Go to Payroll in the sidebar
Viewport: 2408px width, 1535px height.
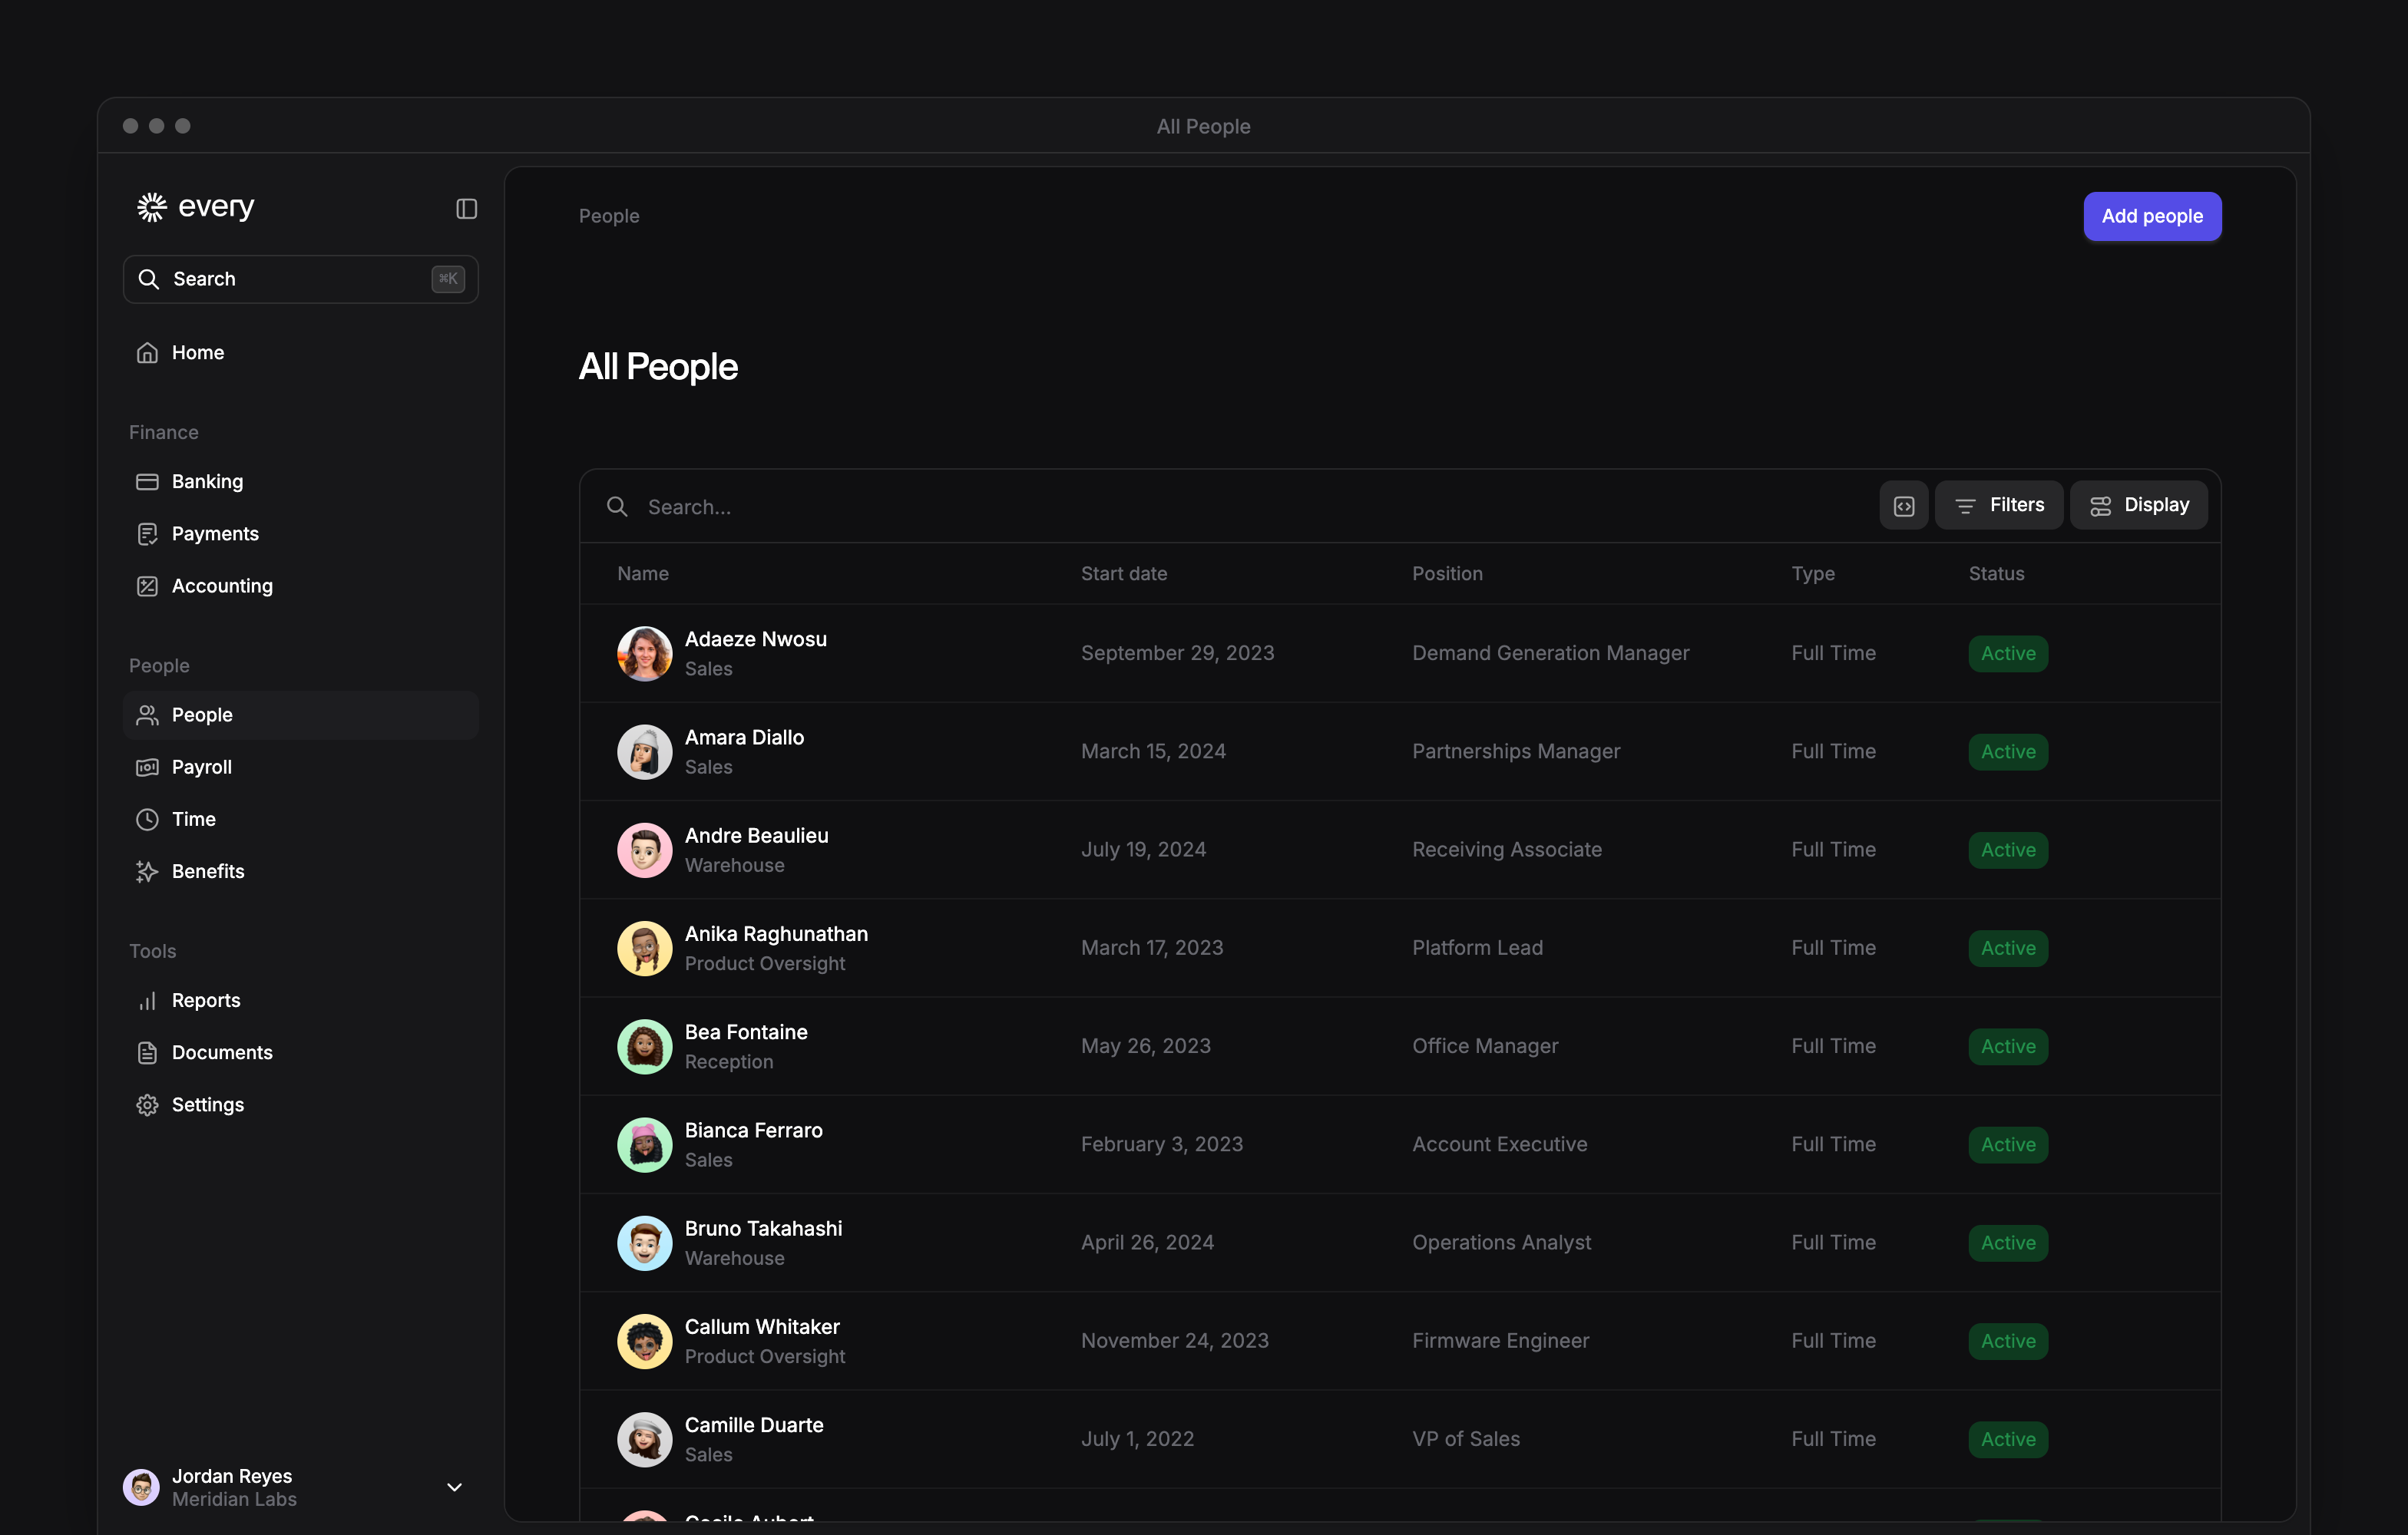tap(301, 767)
